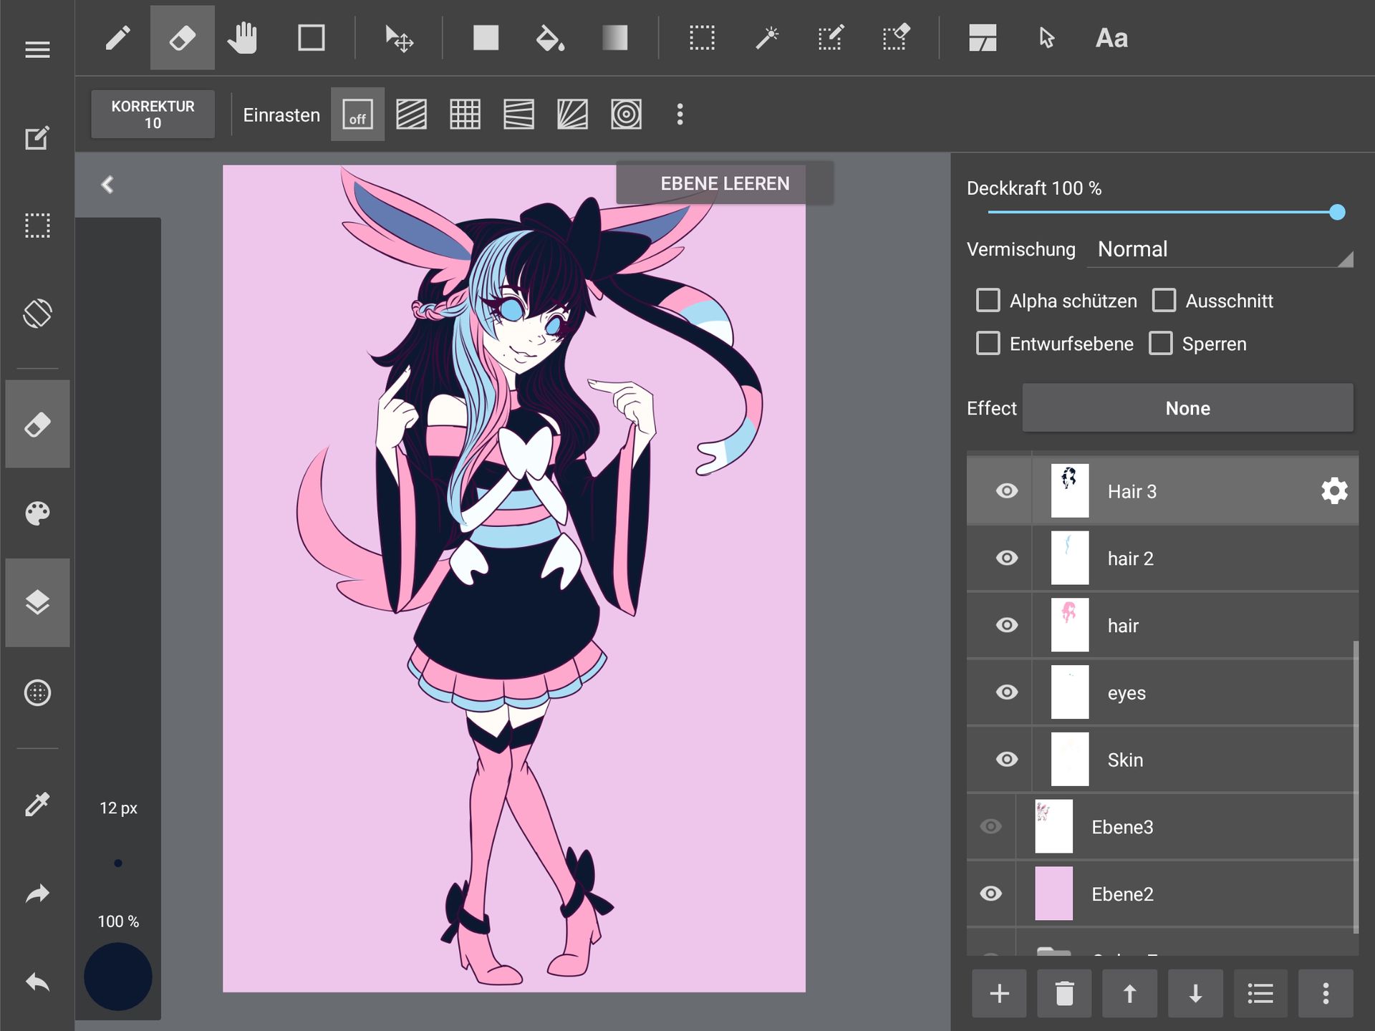Select the Skin layer row
This screenshot has height=1031, width=1375.
coord(1162,760)
